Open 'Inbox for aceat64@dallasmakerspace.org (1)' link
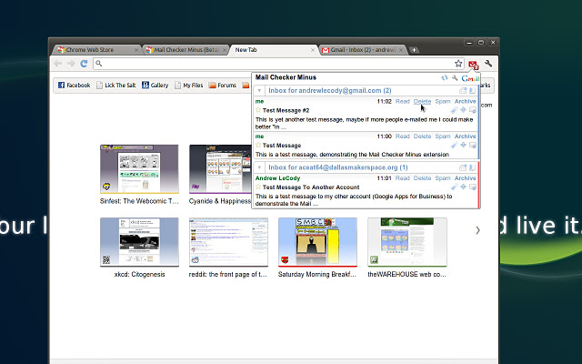 click(338, 167)
